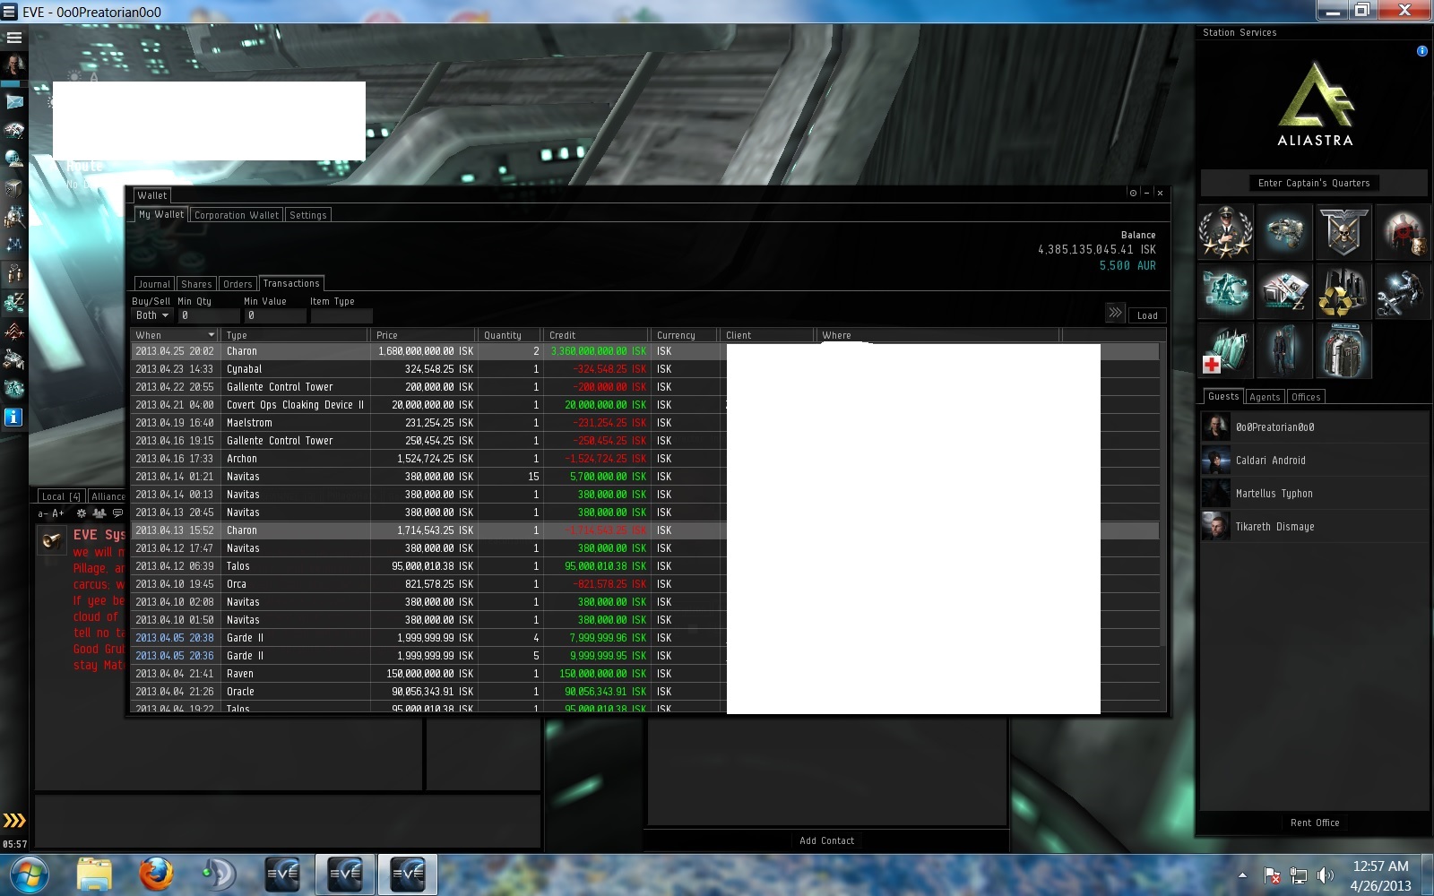Select the Covert Ops Cloaking Device II row
The width and height of the screenshot is (1434, 896).
[645, 405]
